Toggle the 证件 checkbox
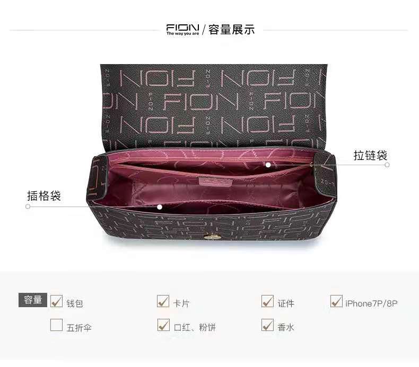 pos(267,301)
